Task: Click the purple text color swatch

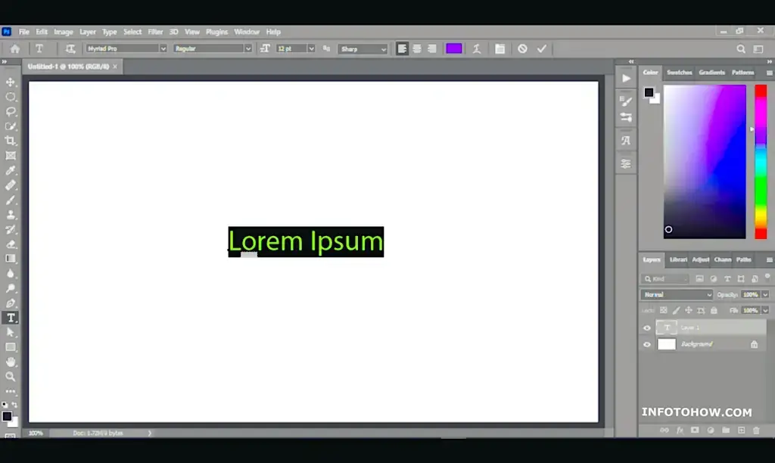Action: coord(454,48)
